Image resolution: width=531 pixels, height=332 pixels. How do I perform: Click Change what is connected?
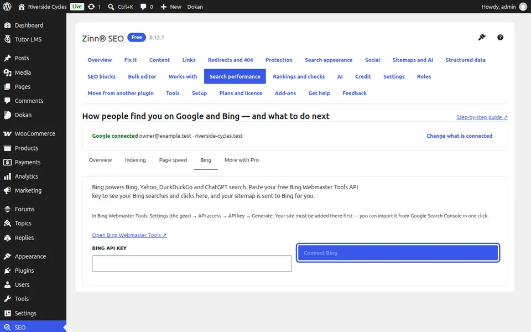click(459, 136)
